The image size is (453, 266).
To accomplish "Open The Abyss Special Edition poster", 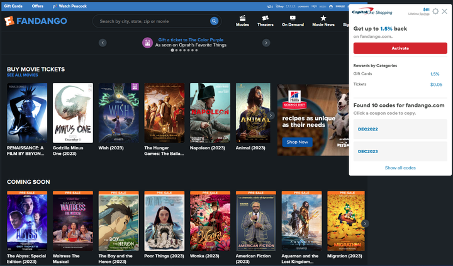I will pyautogui.click(x=27, y=221).
